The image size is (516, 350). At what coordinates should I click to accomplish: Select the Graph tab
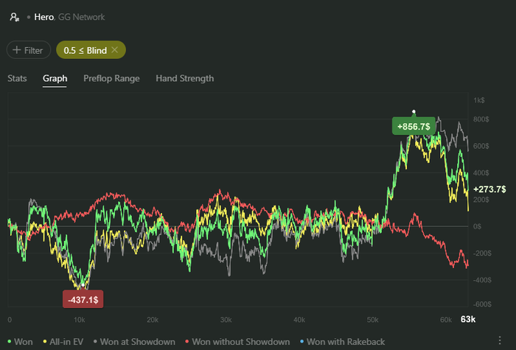55,78
